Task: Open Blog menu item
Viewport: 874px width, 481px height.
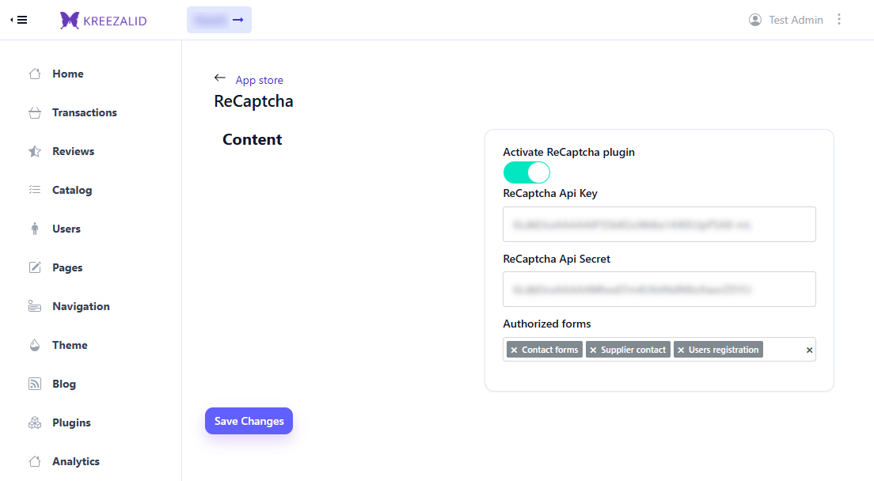Action: 64,384
